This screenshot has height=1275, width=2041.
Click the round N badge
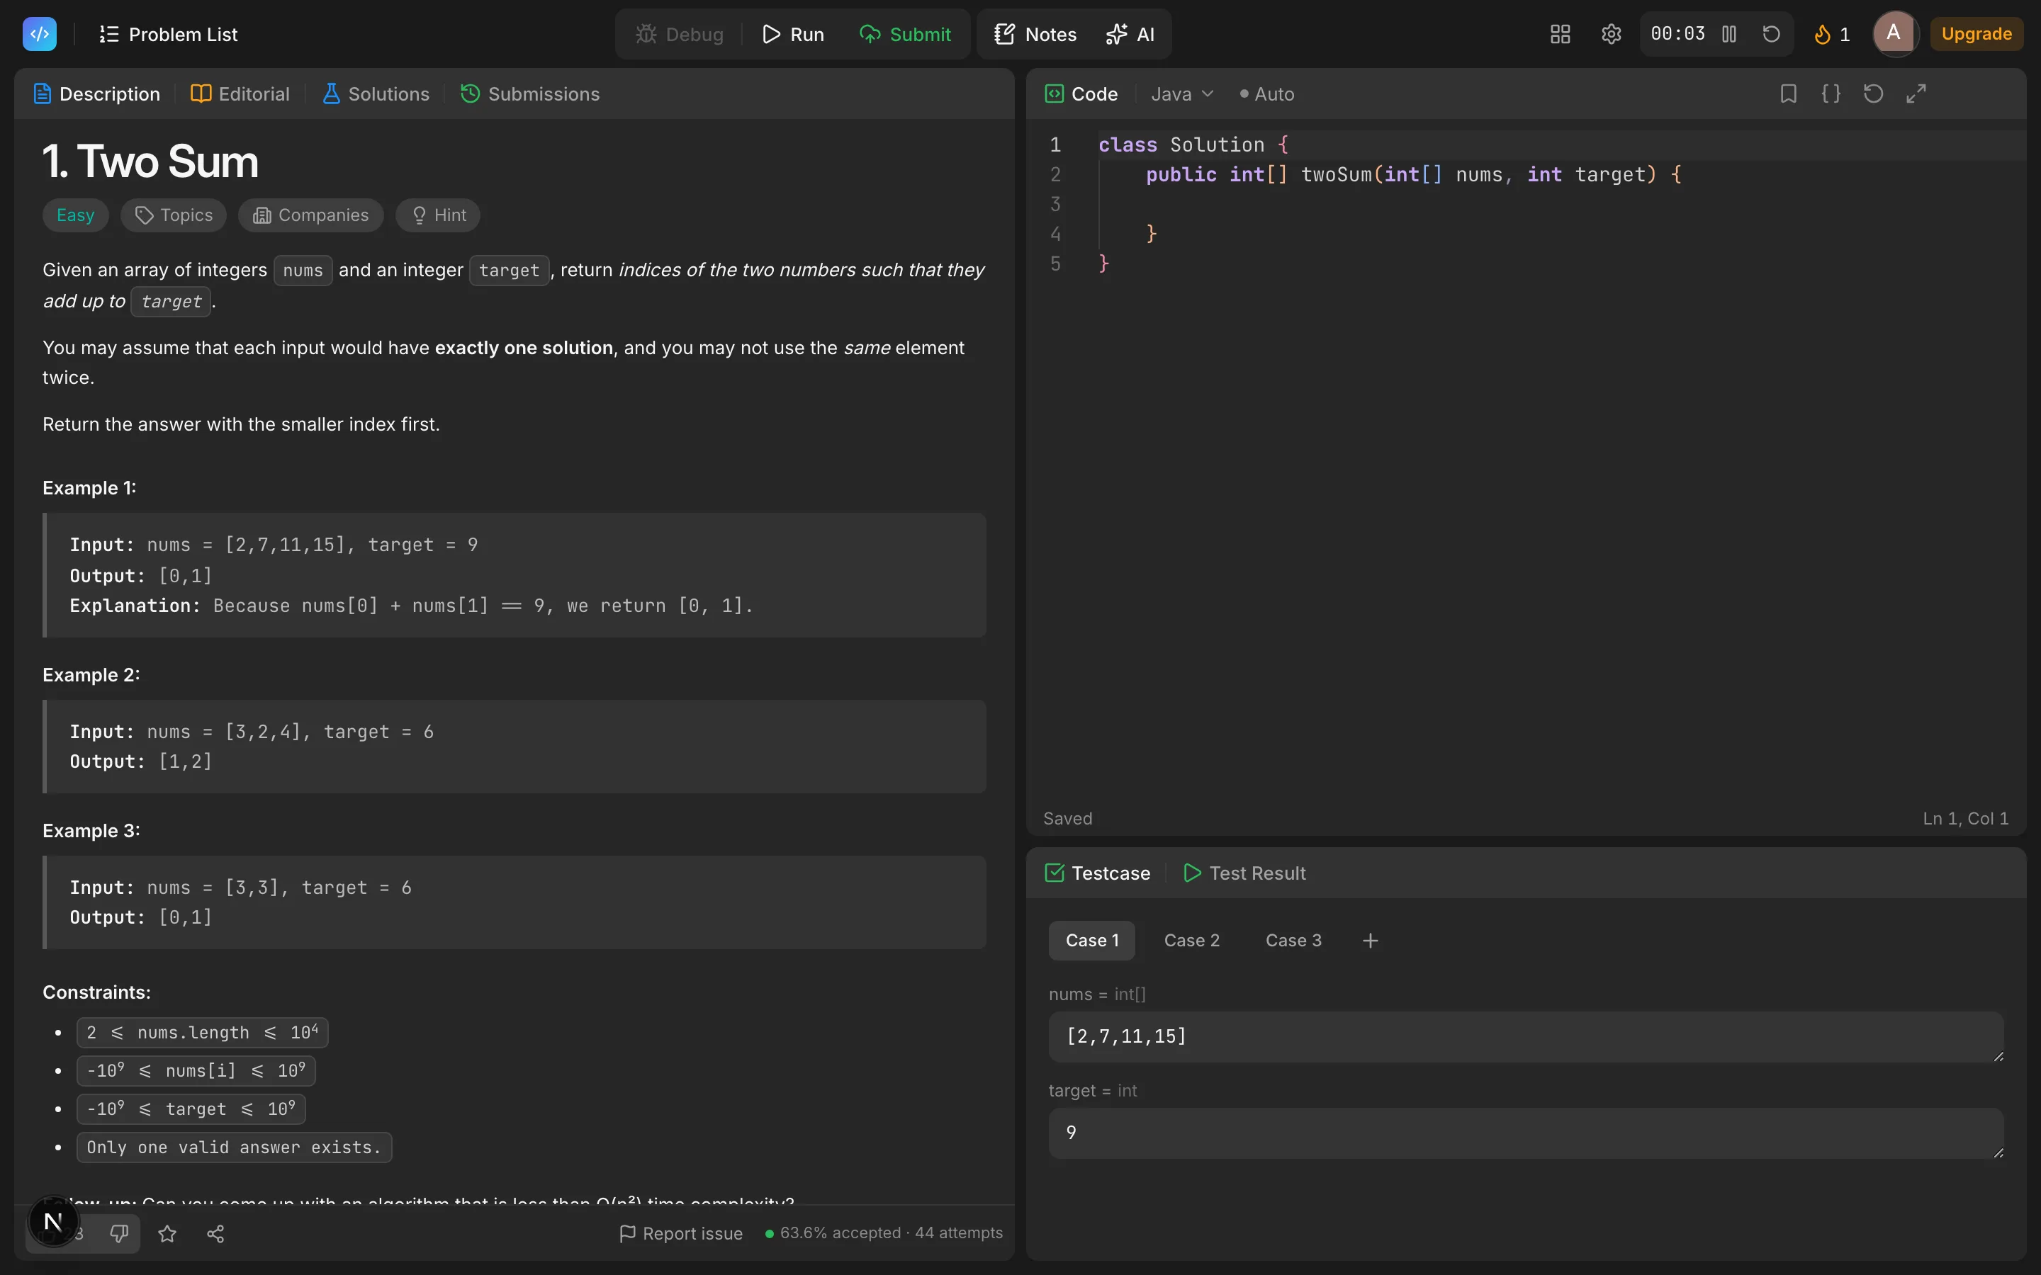53,1221
